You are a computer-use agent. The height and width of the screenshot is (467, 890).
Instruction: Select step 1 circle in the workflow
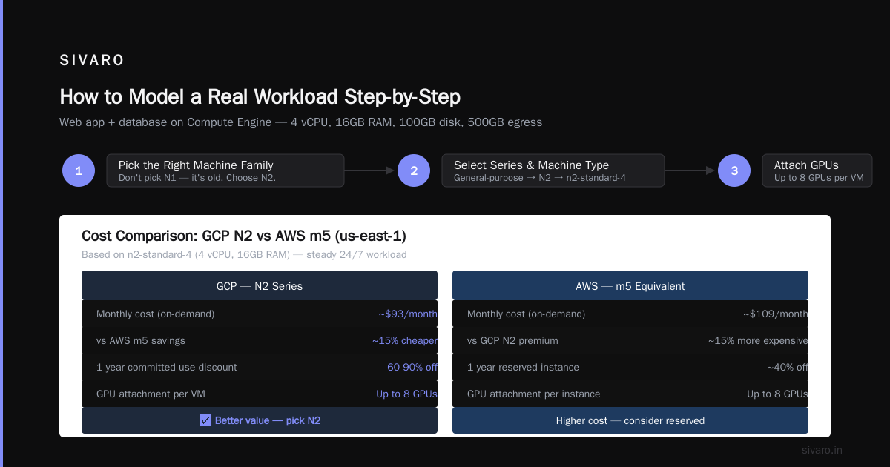[x=79, y=170]
